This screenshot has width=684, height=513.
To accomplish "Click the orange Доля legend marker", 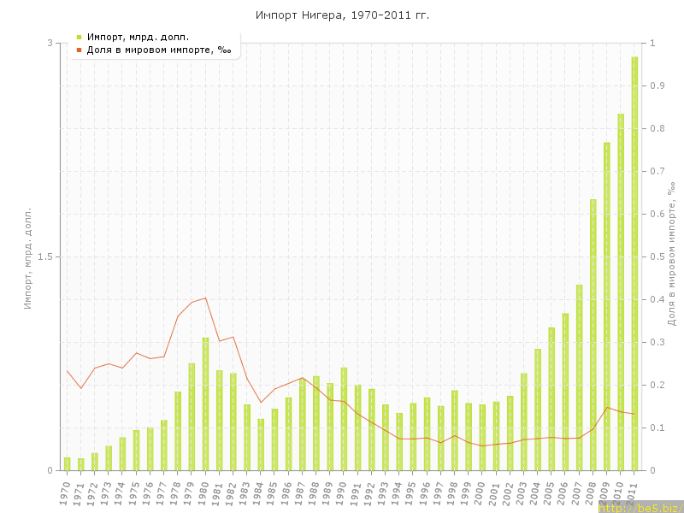I will [79, 50].
